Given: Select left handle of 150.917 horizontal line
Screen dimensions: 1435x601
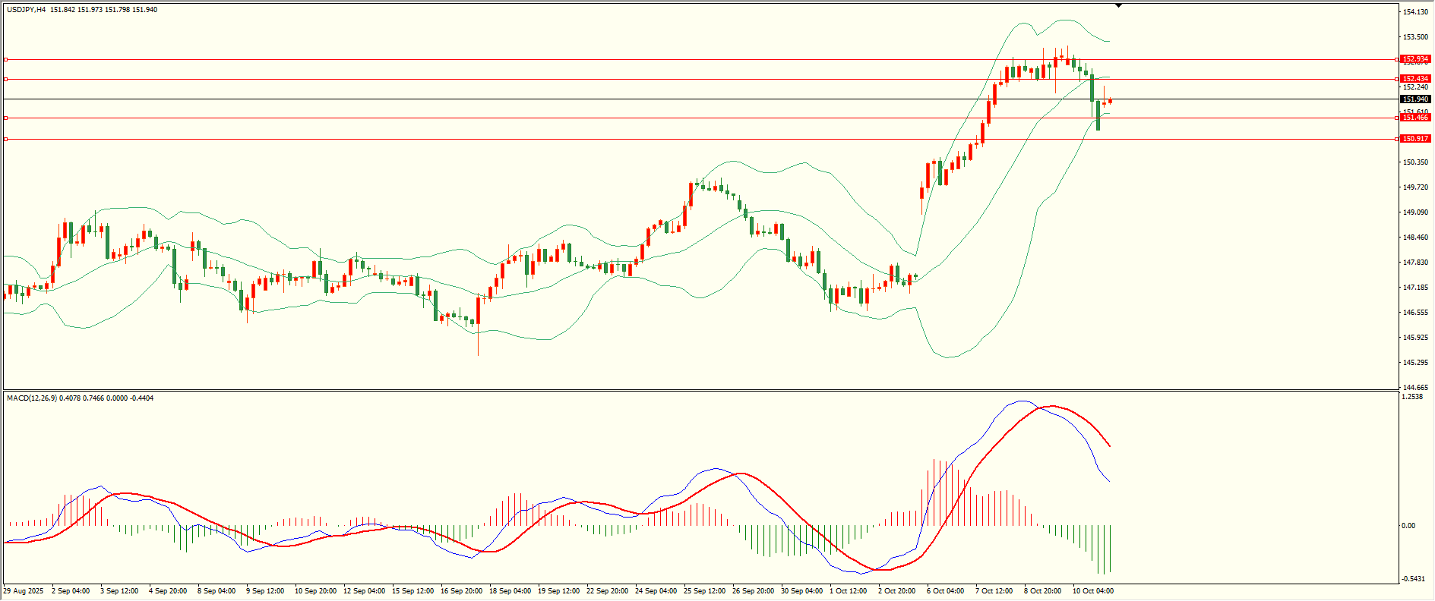Looking at the screenshot, I should click(6, 139).
